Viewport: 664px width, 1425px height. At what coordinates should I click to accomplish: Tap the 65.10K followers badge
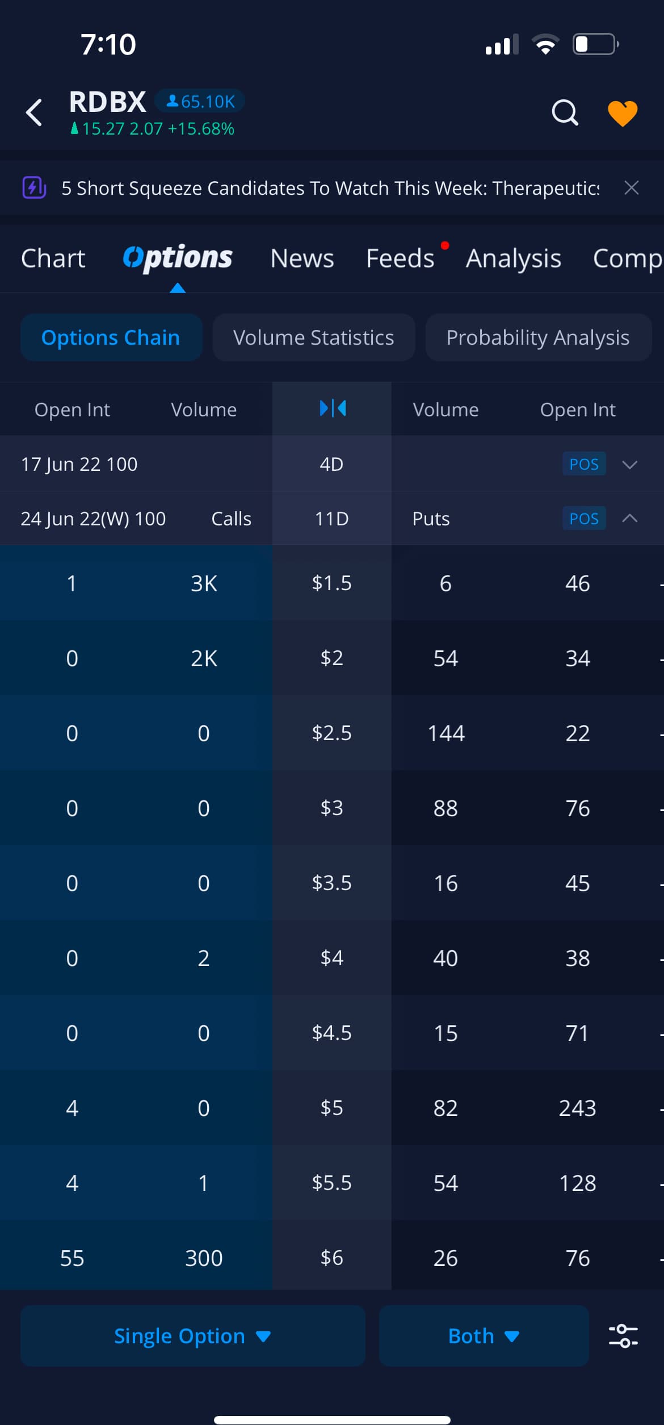[200, 101]
